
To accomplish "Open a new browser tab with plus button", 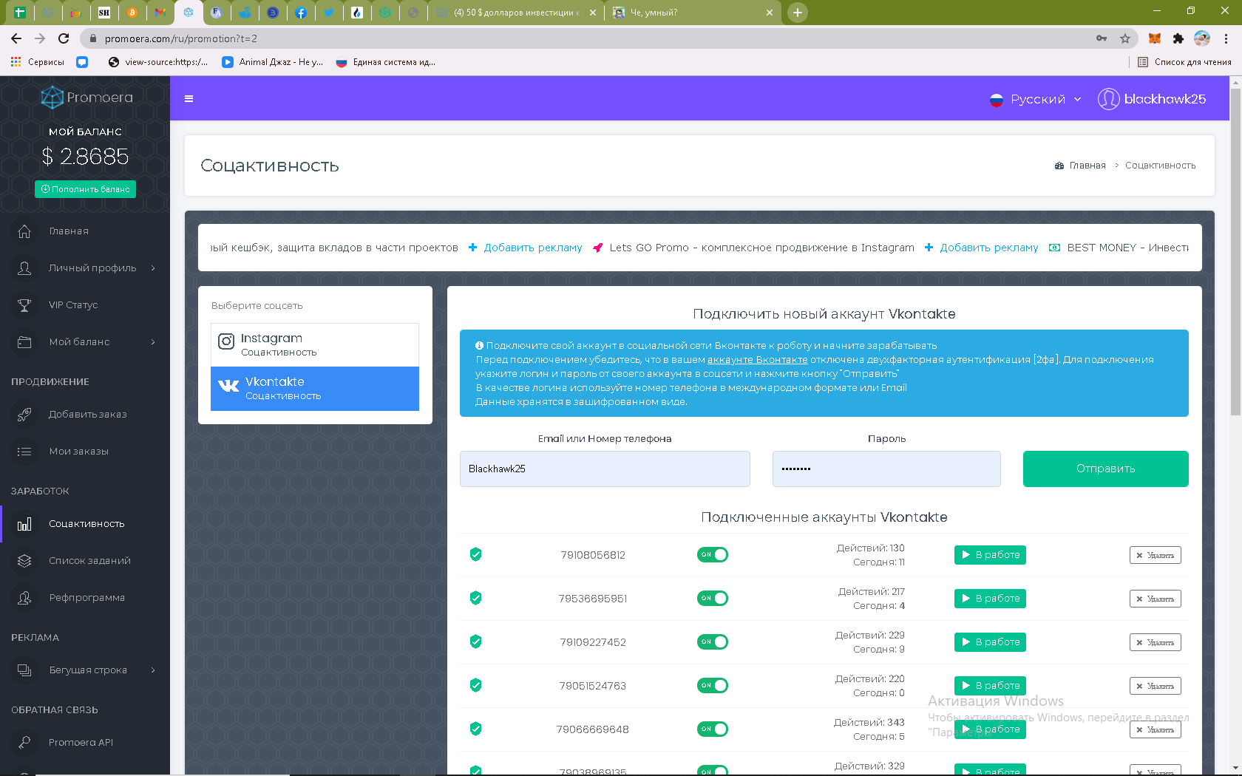I will [798, 13].
